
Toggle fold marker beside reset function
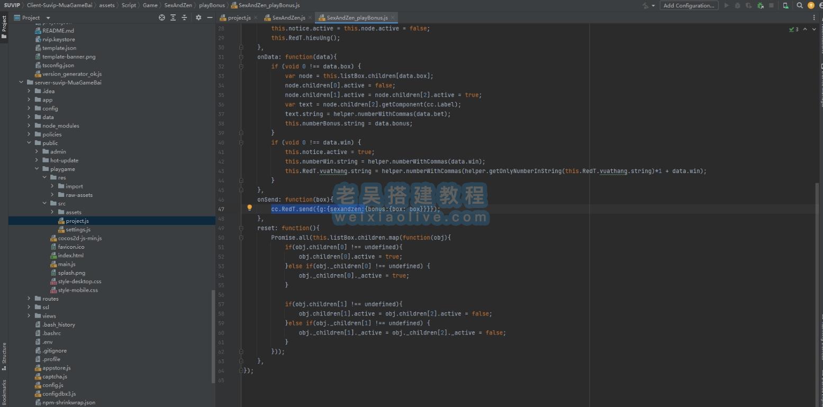click(x=241, y=228)
